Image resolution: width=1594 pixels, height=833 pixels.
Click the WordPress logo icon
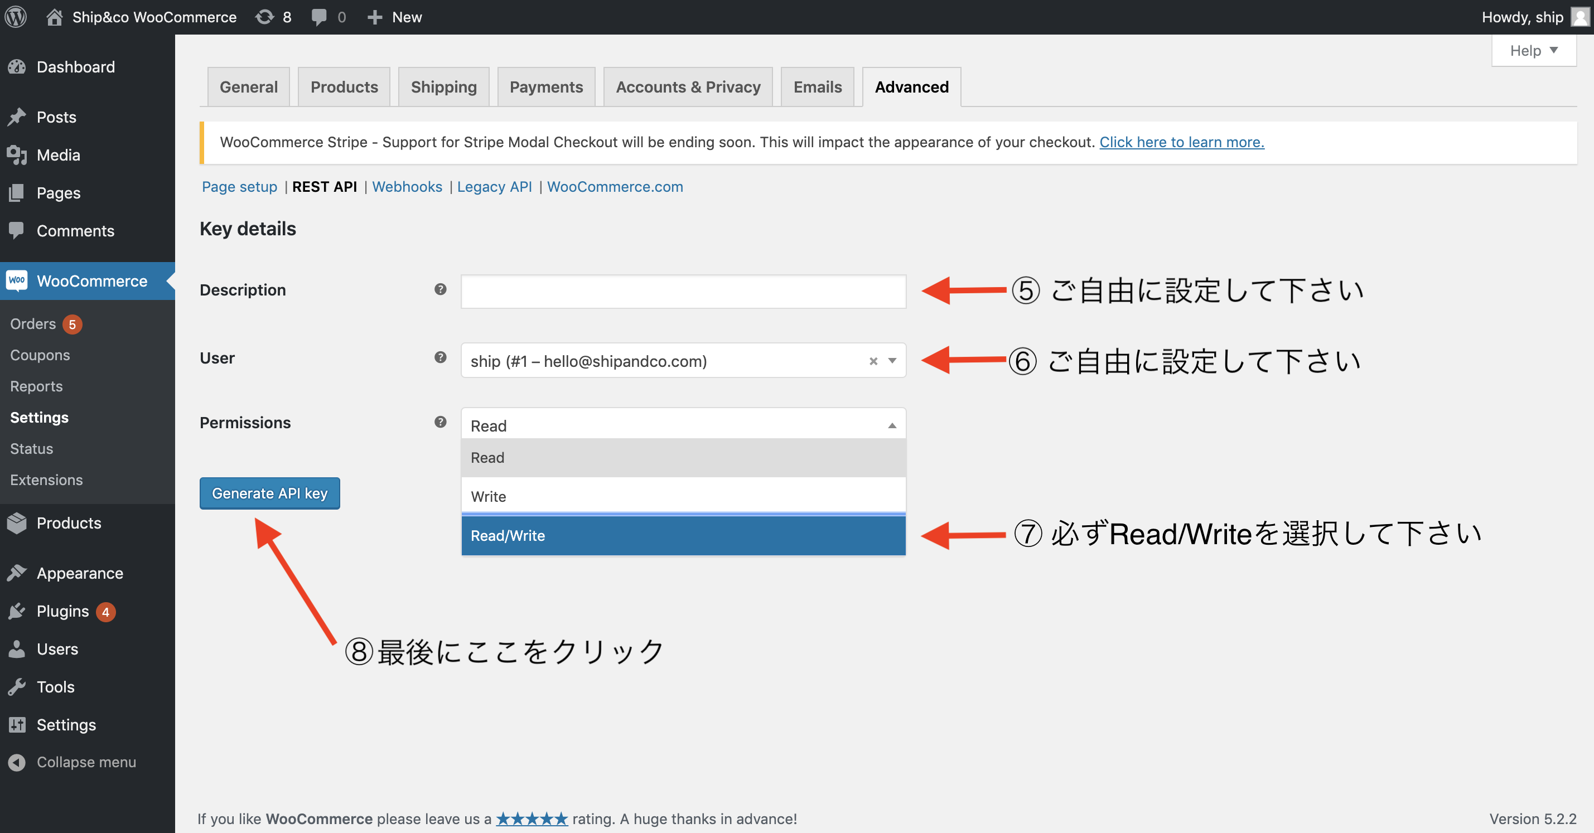[16, 17]
